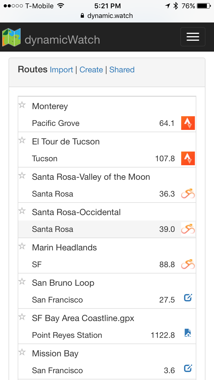Image resolution: width=214 pixels, height=380 pixels.
Task: Tap the cyclist icon for Marin Headlands
Action: coord(188,264)
